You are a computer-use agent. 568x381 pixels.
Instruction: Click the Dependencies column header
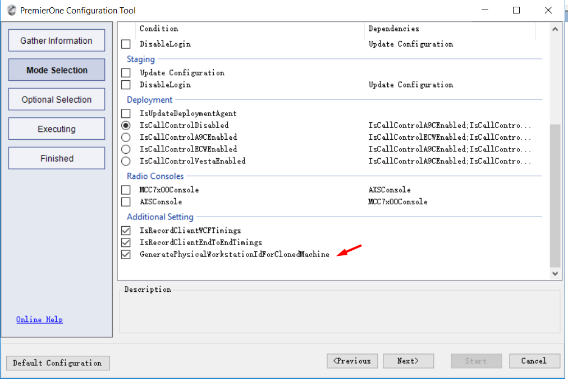click(x=450, y=29)
